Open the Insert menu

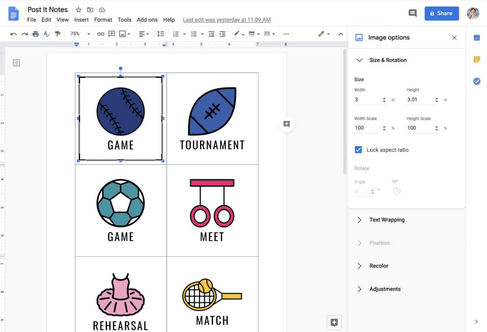click(81, 20)
